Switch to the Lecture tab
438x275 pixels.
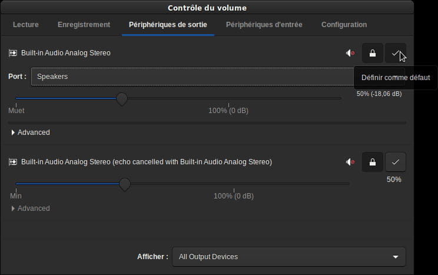click(x=26, y=25)
